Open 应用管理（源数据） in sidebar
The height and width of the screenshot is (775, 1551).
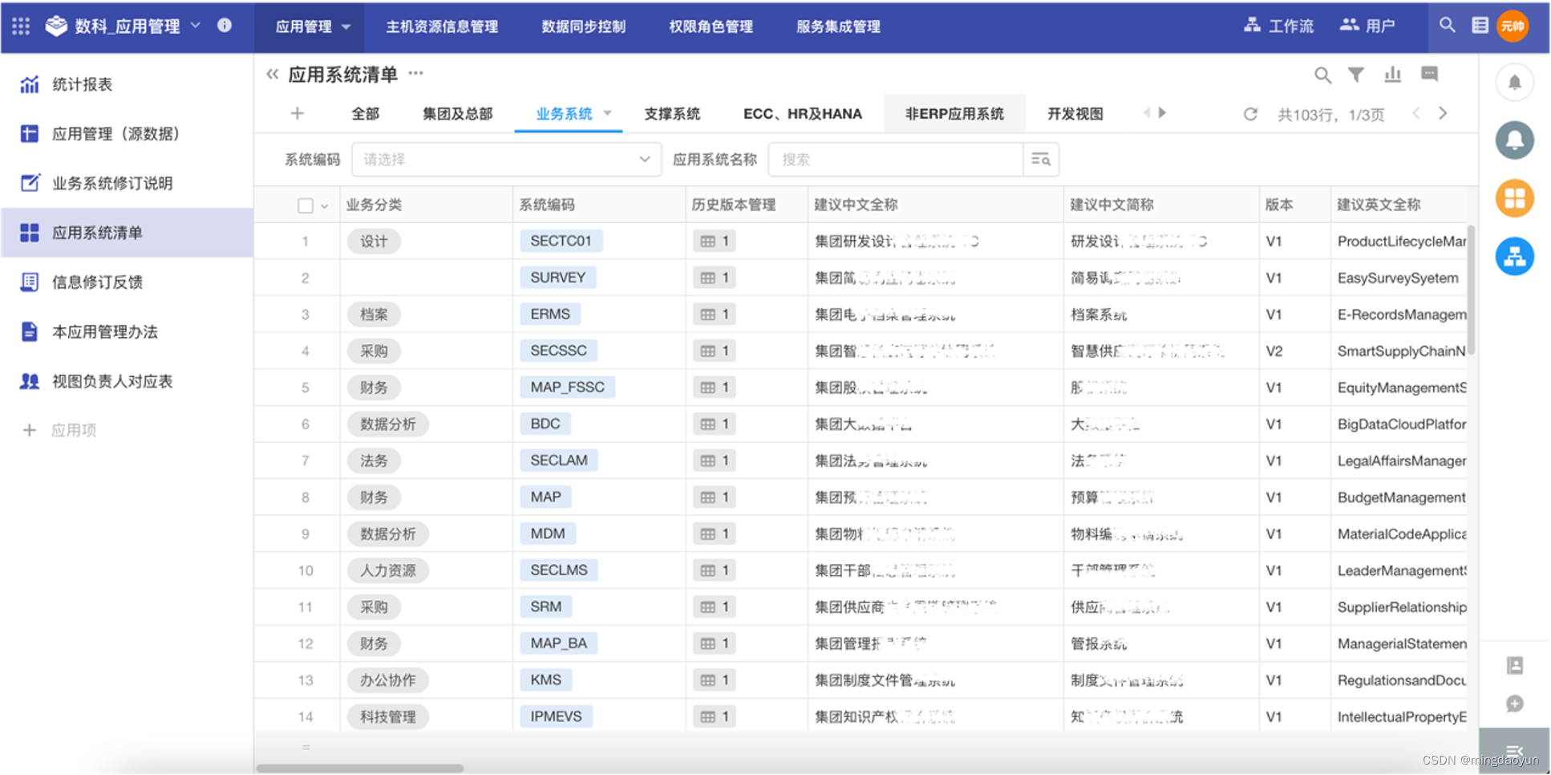pos(127,134)
